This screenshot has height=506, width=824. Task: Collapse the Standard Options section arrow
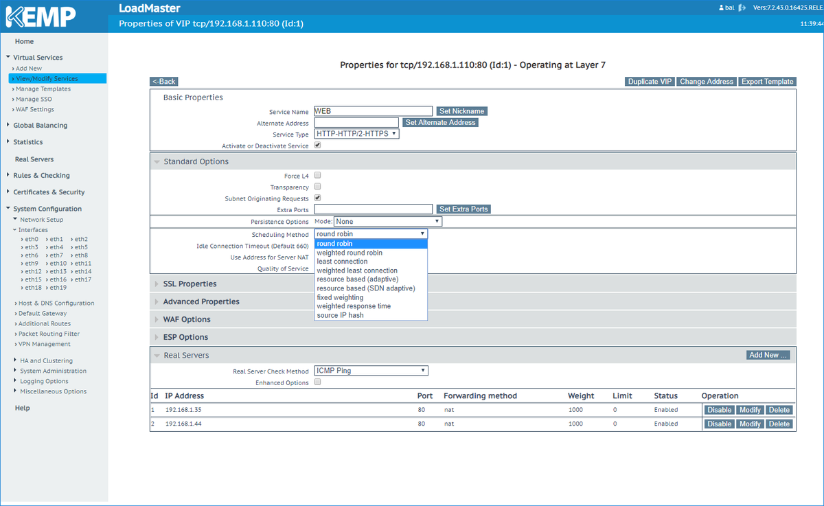tap(157, 162)
